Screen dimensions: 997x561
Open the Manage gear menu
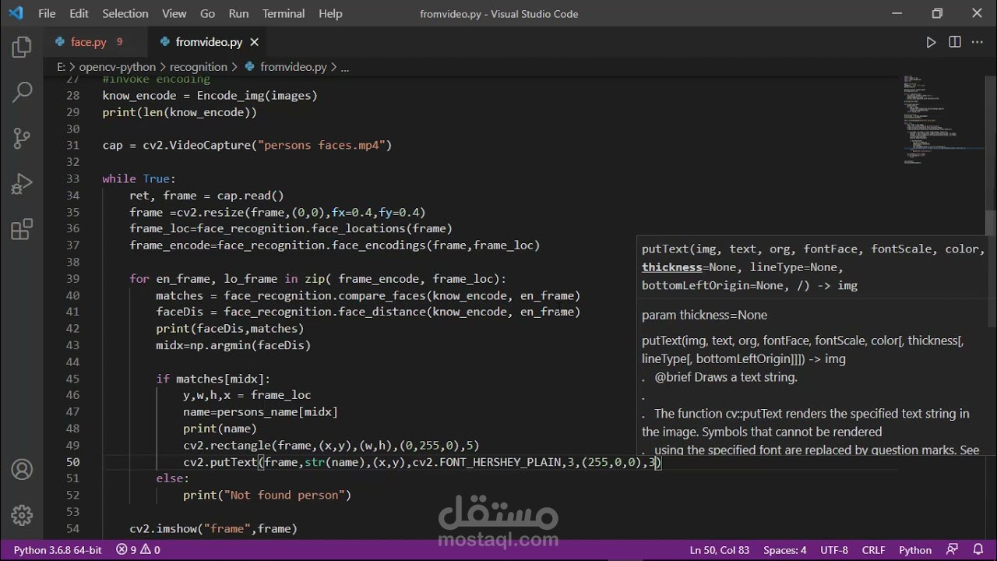[x=22, y=515]
